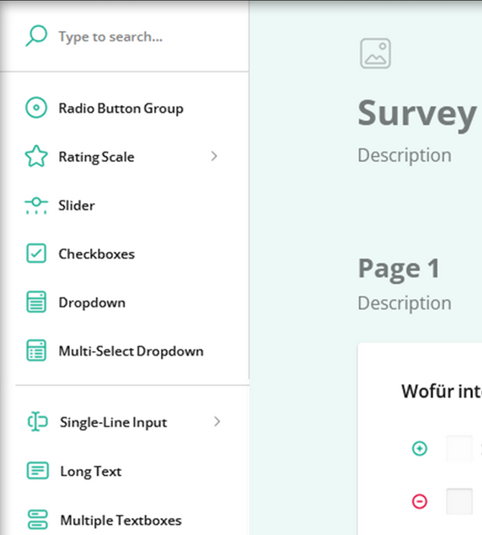The height and width of the screenshot is (535, 482).
Task: Select the Multiple Textboxes icon
Action: (38, 520)
